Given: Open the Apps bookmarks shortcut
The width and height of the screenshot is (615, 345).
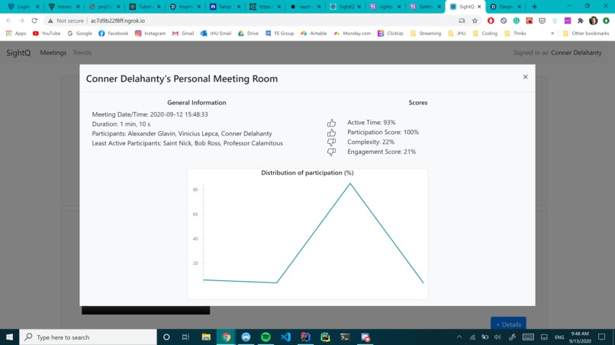Looking at the screenshot, I should tap(16, 34).
